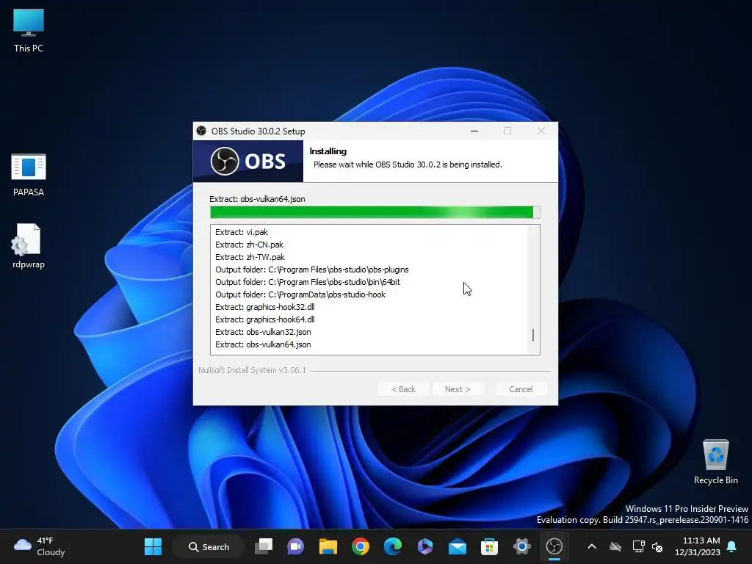The width and height of the screenshot is (752, 564).
Task: Select log line 'Extract: zh-CN.pak'
Action: [250, 245]
